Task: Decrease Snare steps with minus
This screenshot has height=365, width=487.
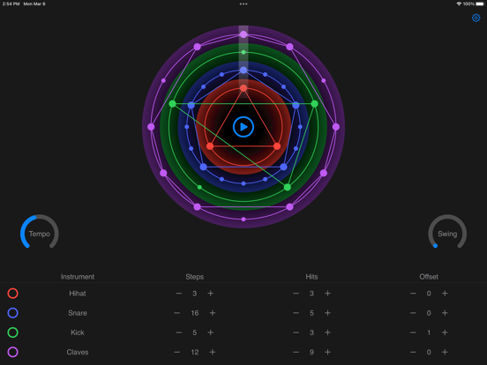Action: 177,313
